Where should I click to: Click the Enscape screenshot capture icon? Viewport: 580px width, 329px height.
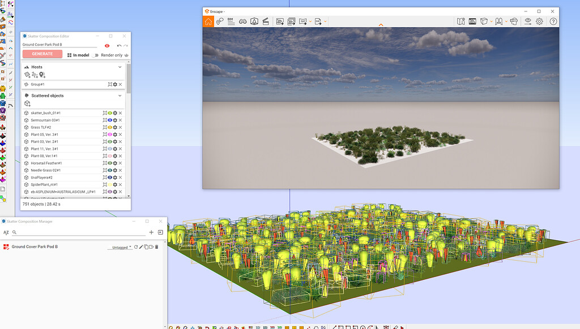click(279, 21)
